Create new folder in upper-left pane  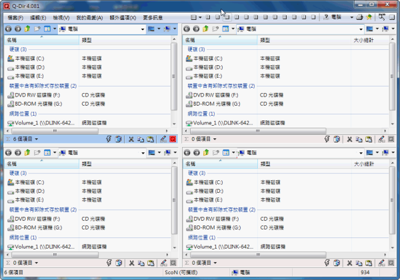pyautogui.click(x=37, y=29)
